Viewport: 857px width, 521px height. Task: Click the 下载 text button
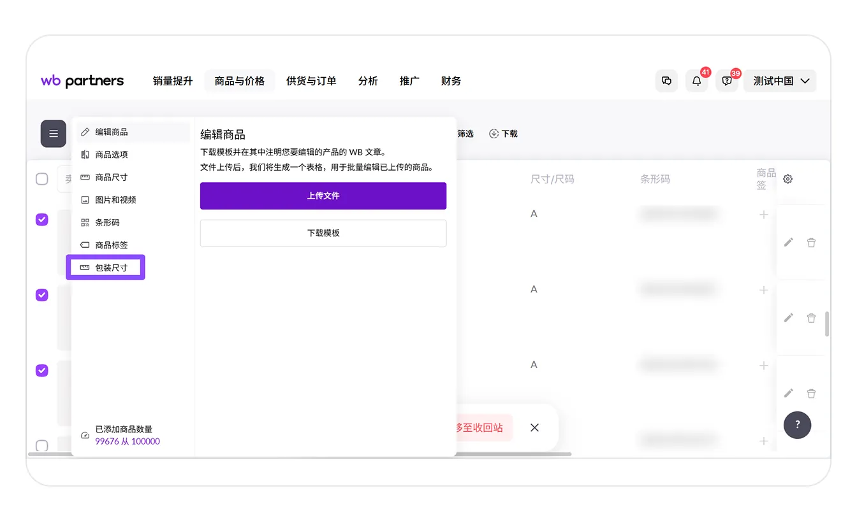click(x=509, y=134)
